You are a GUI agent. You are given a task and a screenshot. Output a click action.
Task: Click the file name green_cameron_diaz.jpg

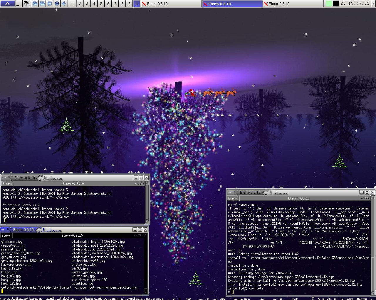(21, 253)
